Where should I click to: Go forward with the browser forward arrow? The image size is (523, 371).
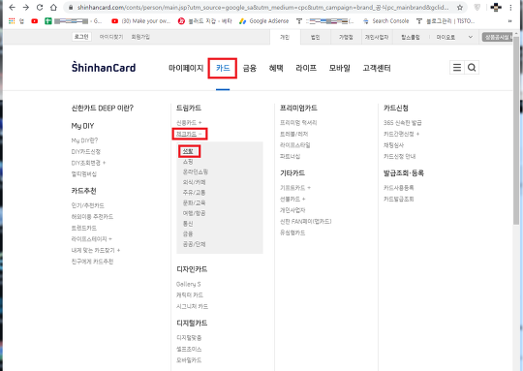26,8
